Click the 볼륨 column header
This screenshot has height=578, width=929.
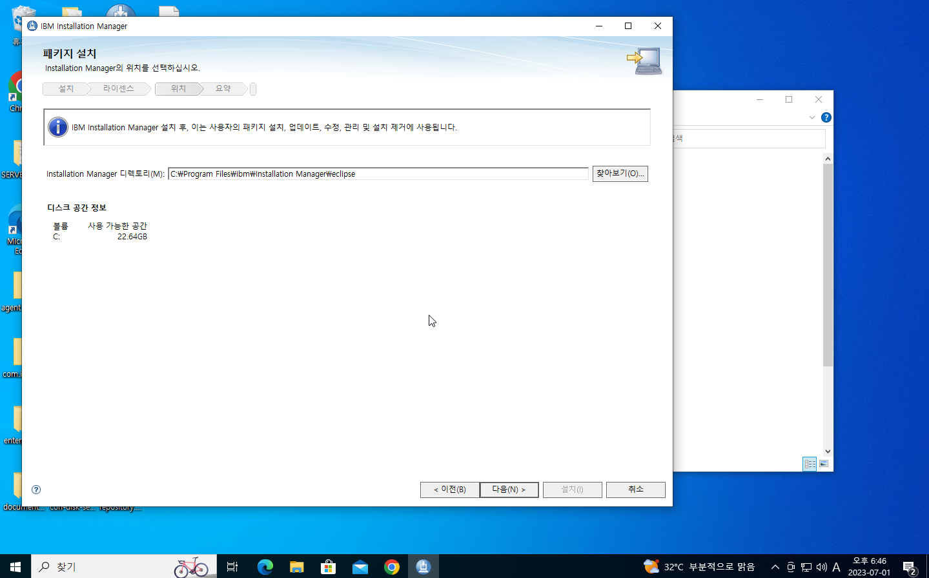pos(61,226)
